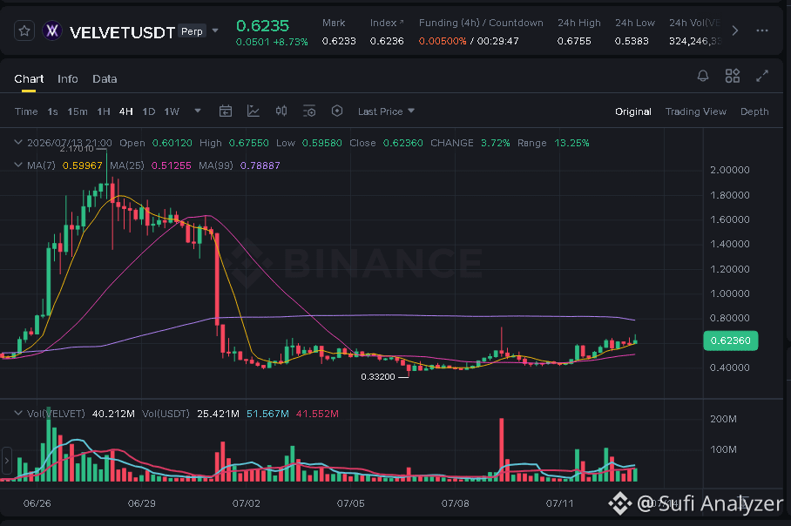Change candlestick chart style icon
This screenshot has height=526, width=791.
(x=281, y=111)
